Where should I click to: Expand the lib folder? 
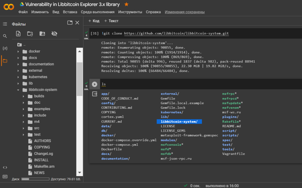pos(18,84)
